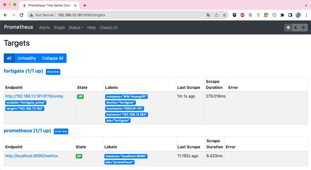The width and height of the screenshot is (311, 170).
Task: Open the 192.168.13.181:9116/snmp endpoint link
Action: 34,96
